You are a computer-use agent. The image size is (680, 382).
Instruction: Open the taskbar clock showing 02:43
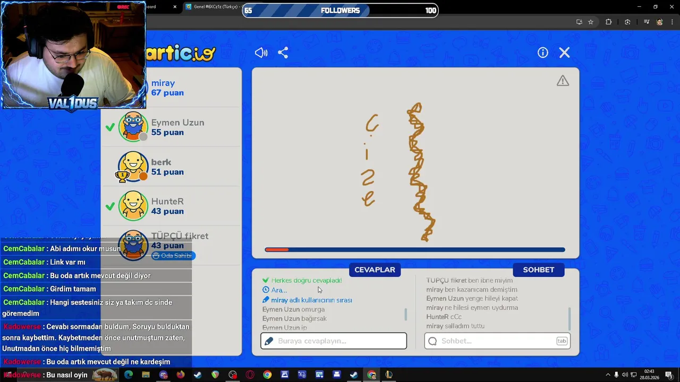[x=649, y=375]
